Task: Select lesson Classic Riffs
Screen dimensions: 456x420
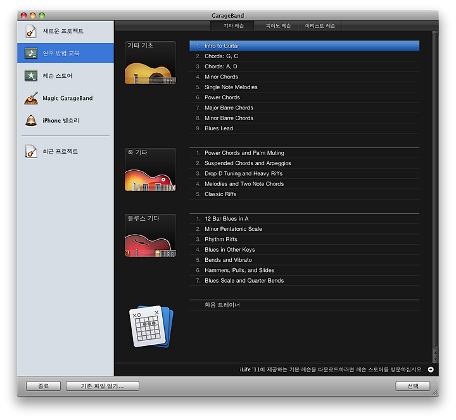Action: pos(304,194)
